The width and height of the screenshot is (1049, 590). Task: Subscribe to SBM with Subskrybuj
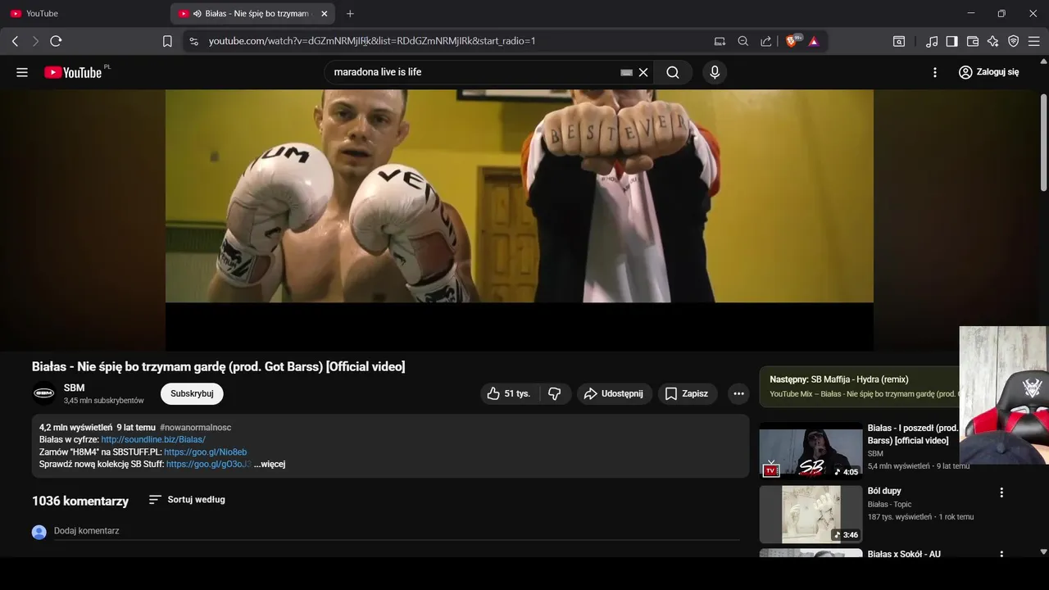pos(192,394)
